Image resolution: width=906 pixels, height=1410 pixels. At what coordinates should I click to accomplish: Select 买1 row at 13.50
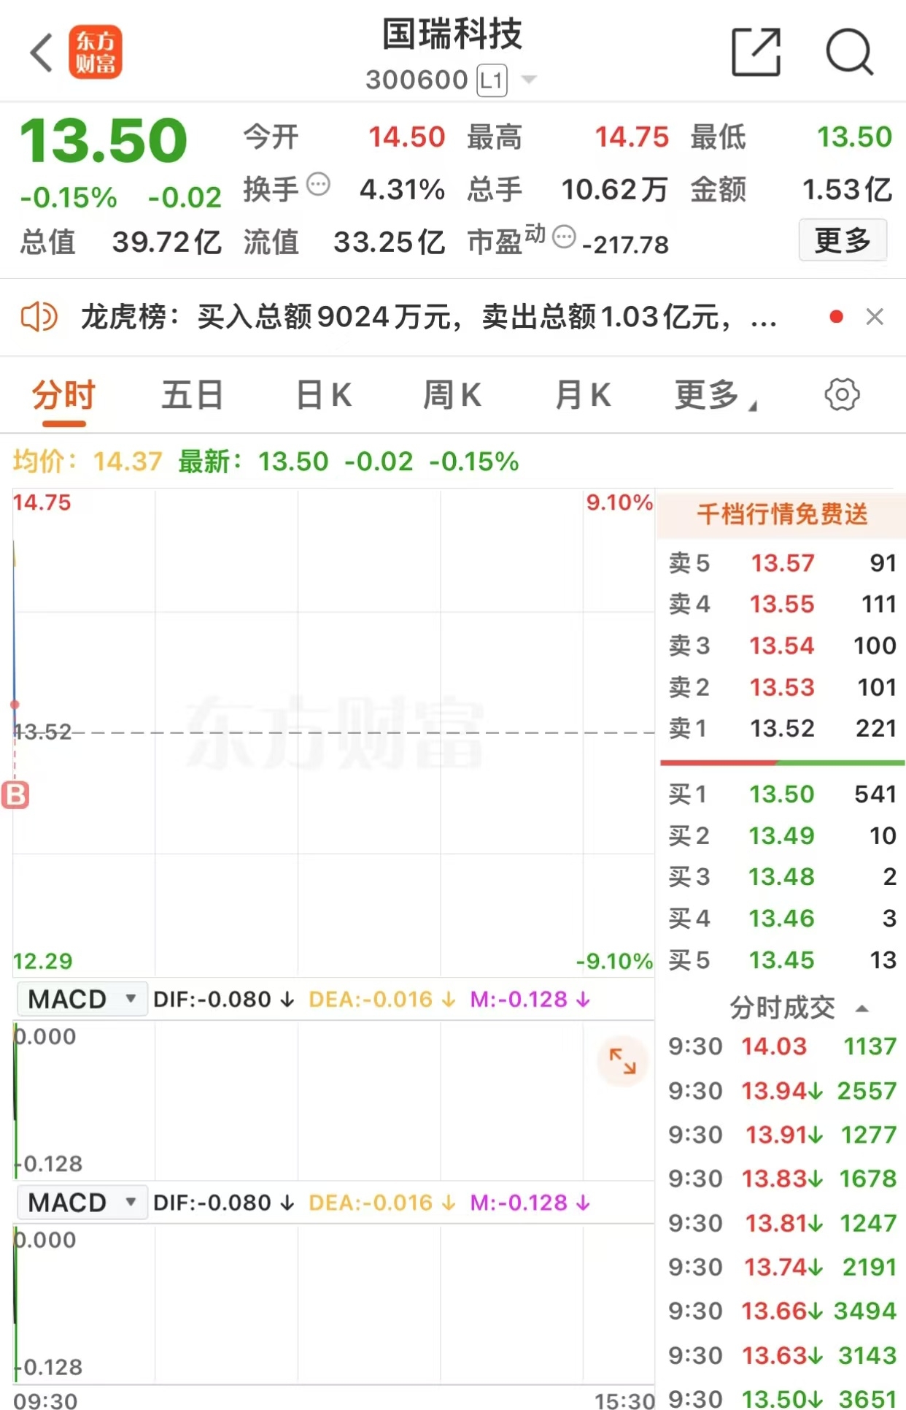782,794
